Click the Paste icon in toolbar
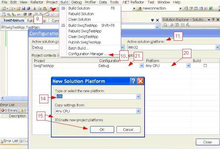Screen dimensions: 220x149 click(44, 9)
